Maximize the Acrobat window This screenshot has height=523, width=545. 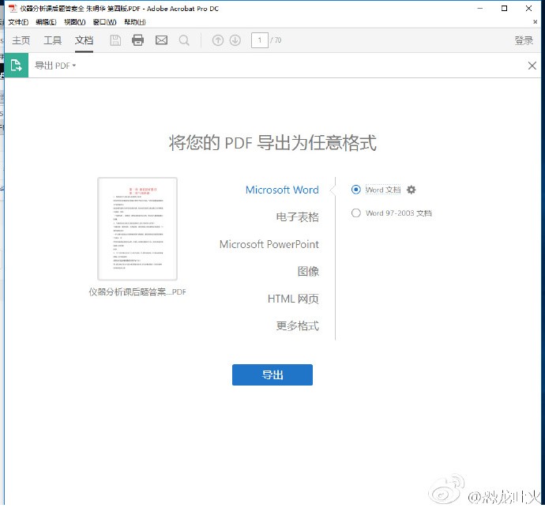pos(504,9)
